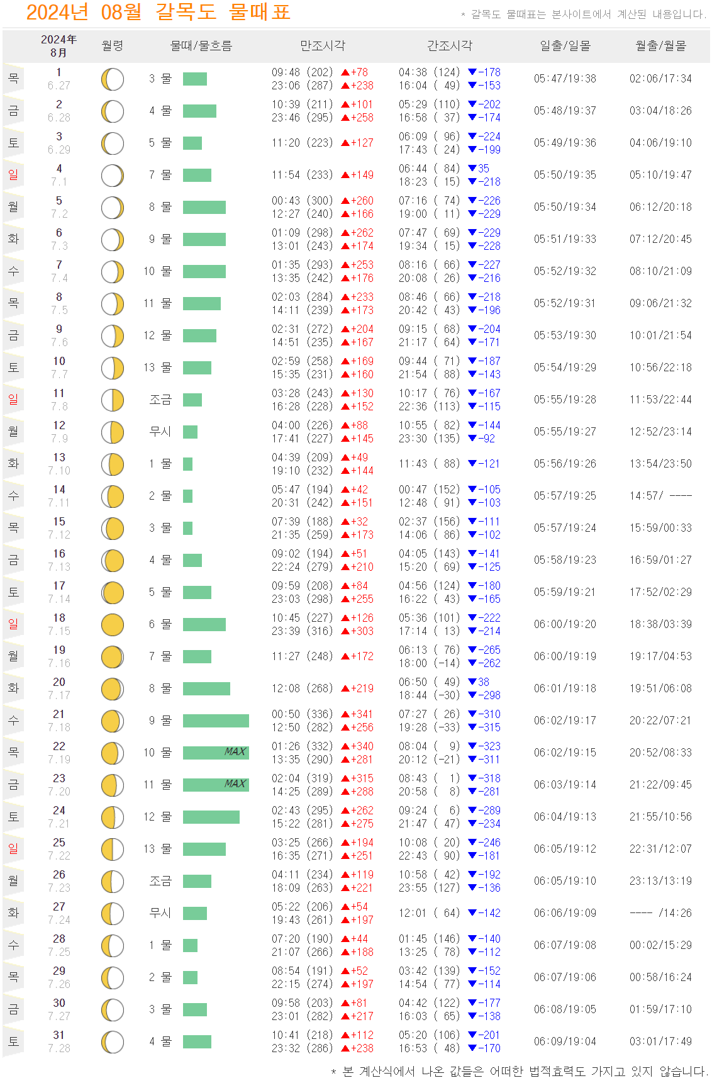Click the moon phase icon for August 6
Viewport: 712px width, 1083px height.
point(113,240)
